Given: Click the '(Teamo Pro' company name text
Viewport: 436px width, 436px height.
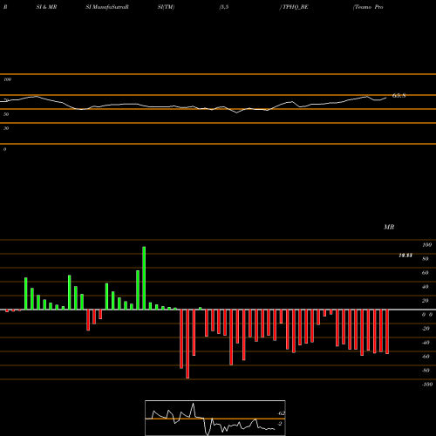Looking at the screenshot, I should coord(368,7).
